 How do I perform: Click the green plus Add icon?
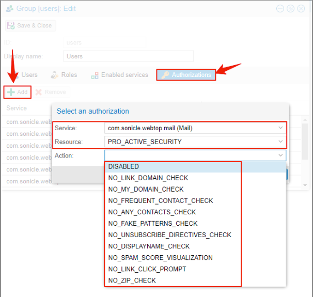coord(11,92)
